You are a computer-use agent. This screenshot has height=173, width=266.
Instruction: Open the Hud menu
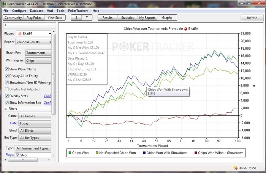[x=50, y=11]
